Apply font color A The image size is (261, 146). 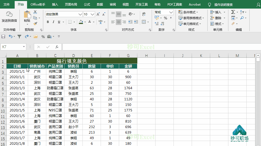coord(90,22)
